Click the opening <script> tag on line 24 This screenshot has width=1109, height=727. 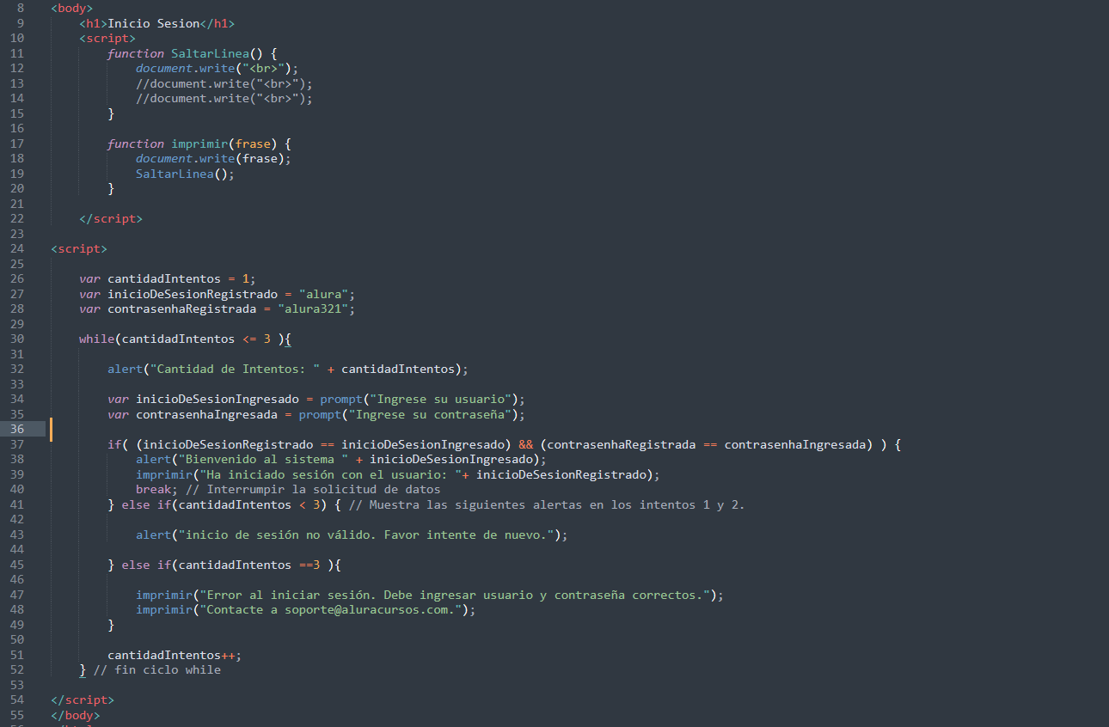[79, 249]
